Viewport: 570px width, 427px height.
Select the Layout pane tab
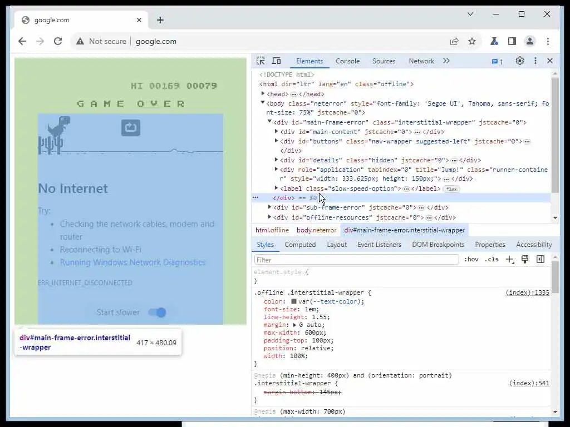[x=337, y=245]
